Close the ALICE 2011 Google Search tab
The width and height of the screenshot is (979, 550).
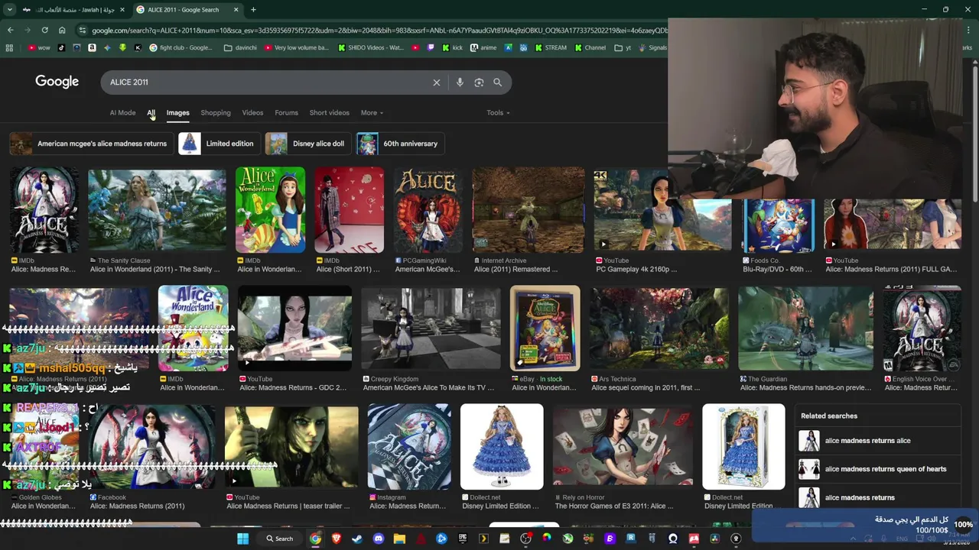(236, 10)
